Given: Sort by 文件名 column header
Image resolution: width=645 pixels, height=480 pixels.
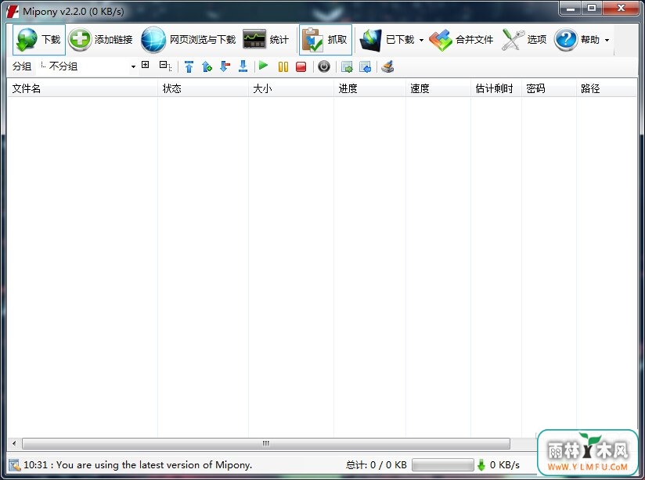Looking at the screenshot, I should pos(82,88).
